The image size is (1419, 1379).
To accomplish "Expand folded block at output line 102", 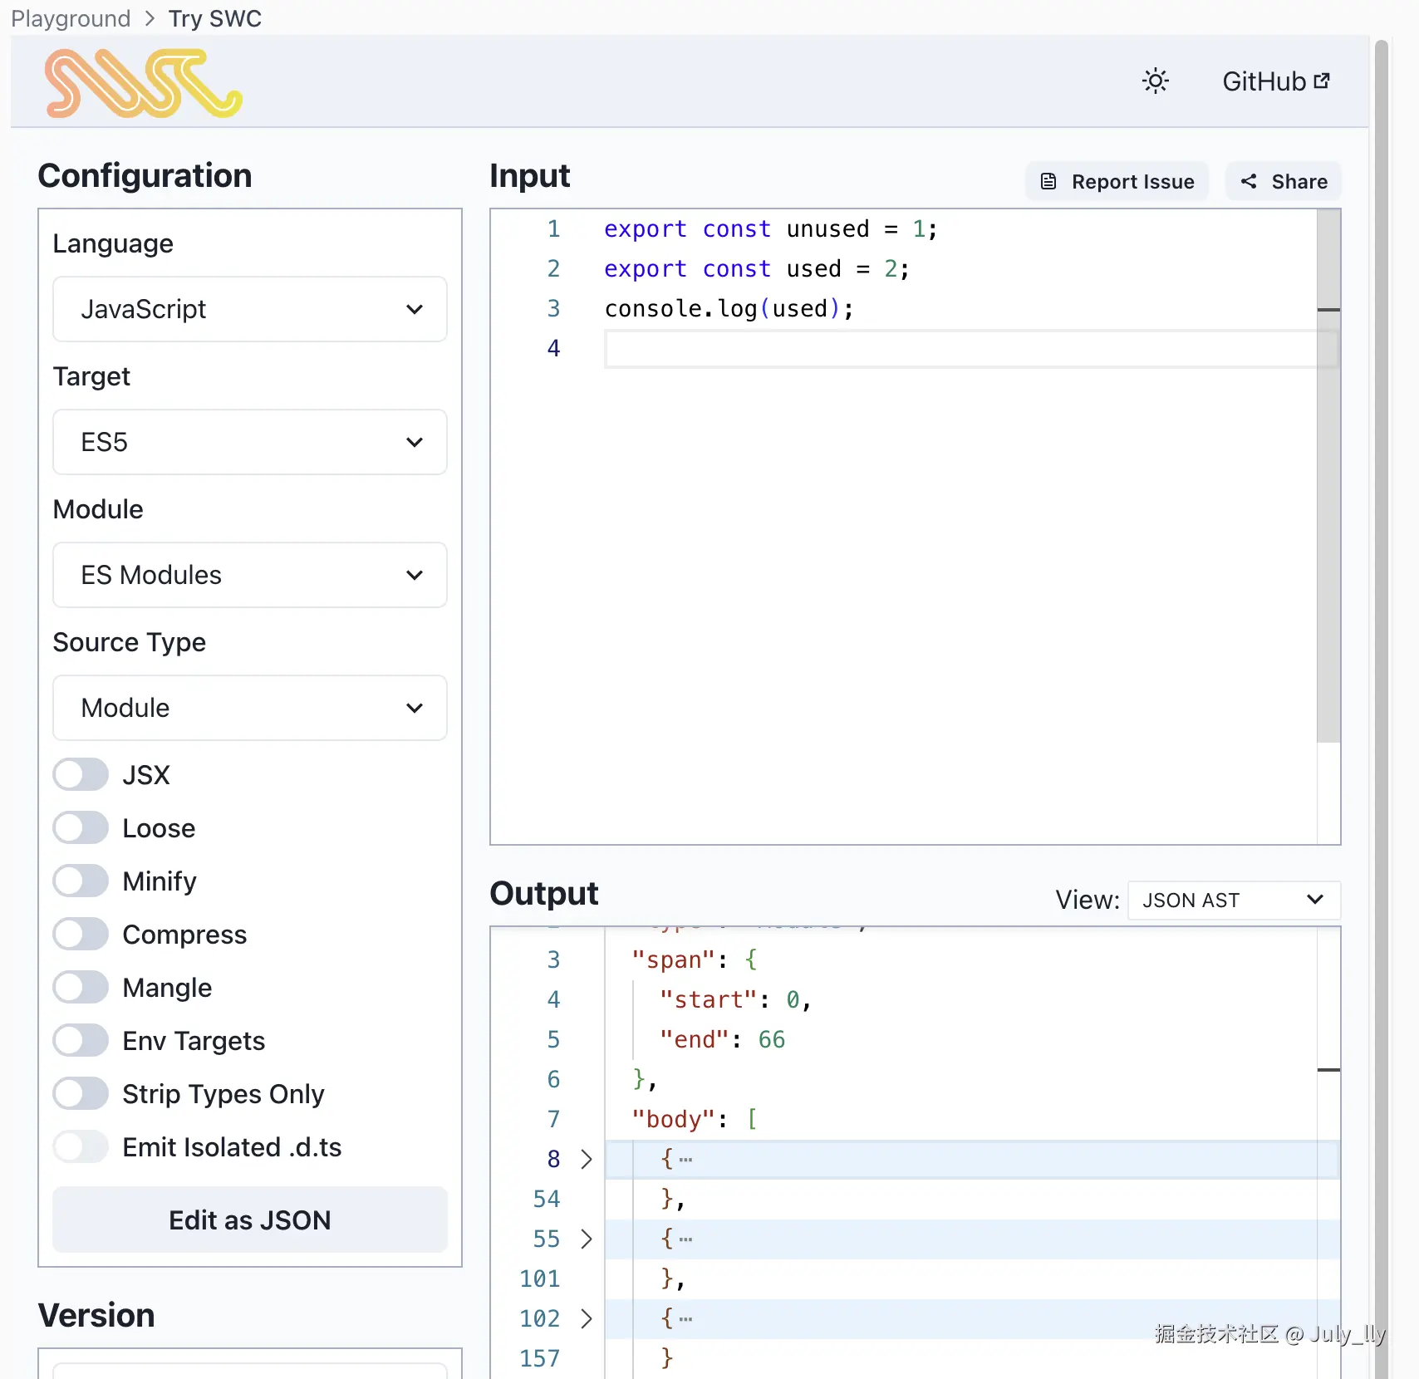I will pos(587,1318).
